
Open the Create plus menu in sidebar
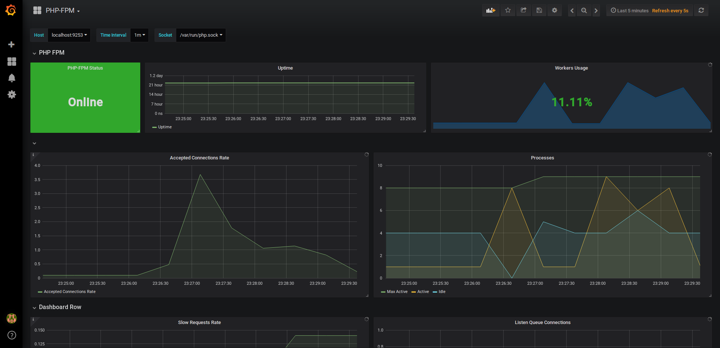(11, 45)
